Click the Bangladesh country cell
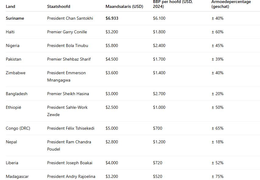 point(16,94)
